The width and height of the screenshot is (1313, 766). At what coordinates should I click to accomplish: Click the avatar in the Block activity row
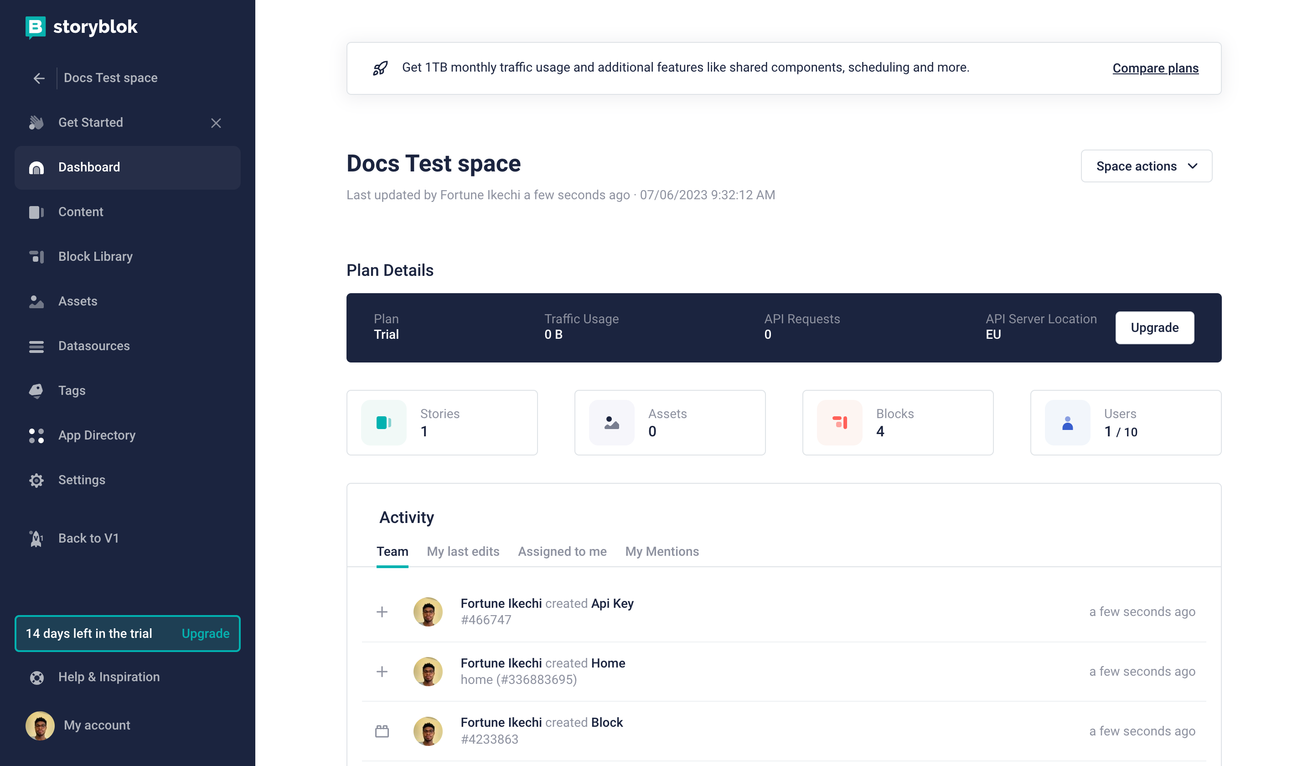[428, 732]
